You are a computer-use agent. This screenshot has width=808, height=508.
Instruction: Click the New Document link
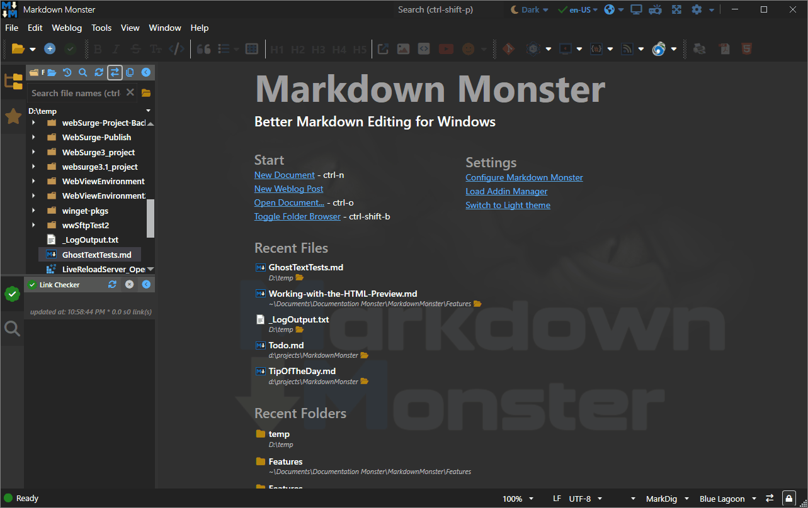point(285,175)
